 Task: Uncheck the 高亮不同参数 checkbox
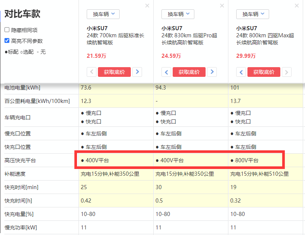[x=7, y=41]
